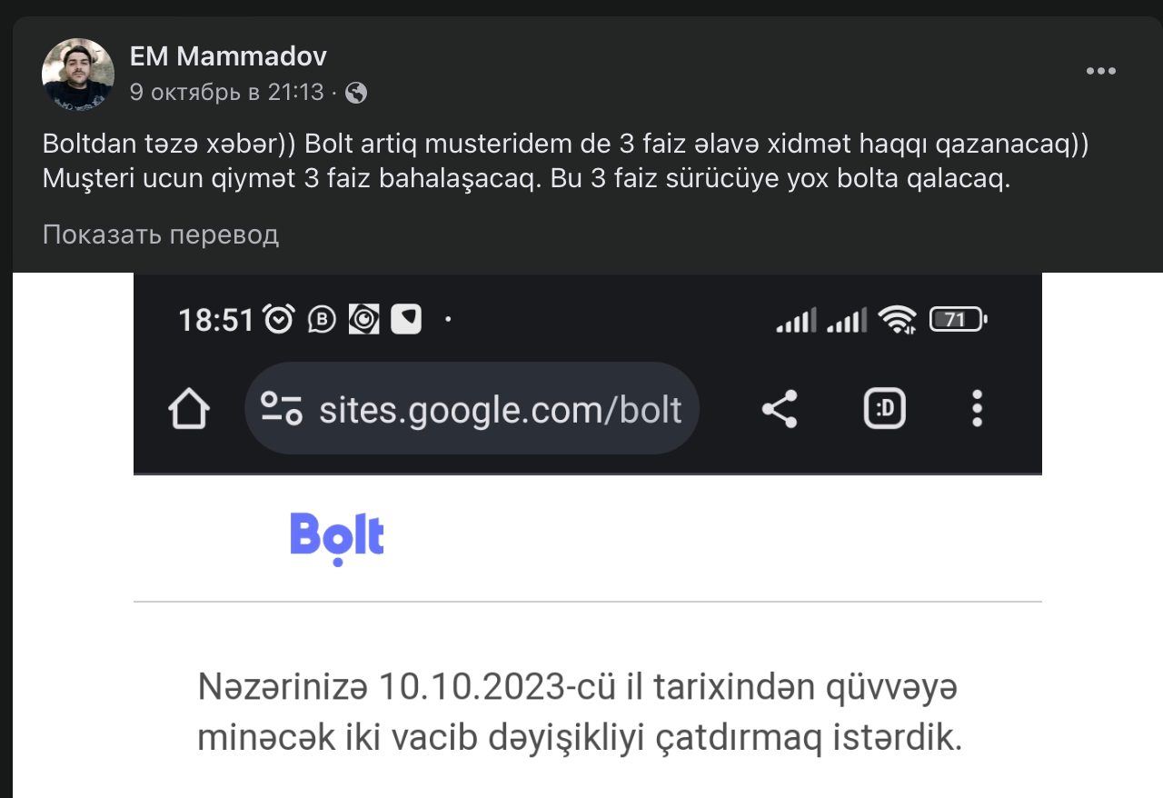Click the battery indicator showing 71
Viewport: 1163px width, 798px height.
click(958, 320)
